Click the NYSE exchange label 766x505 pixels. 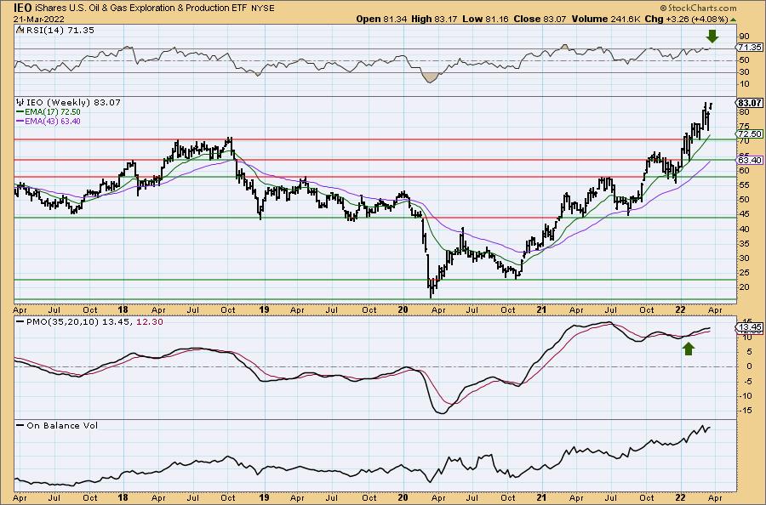(x=263, y=9)
